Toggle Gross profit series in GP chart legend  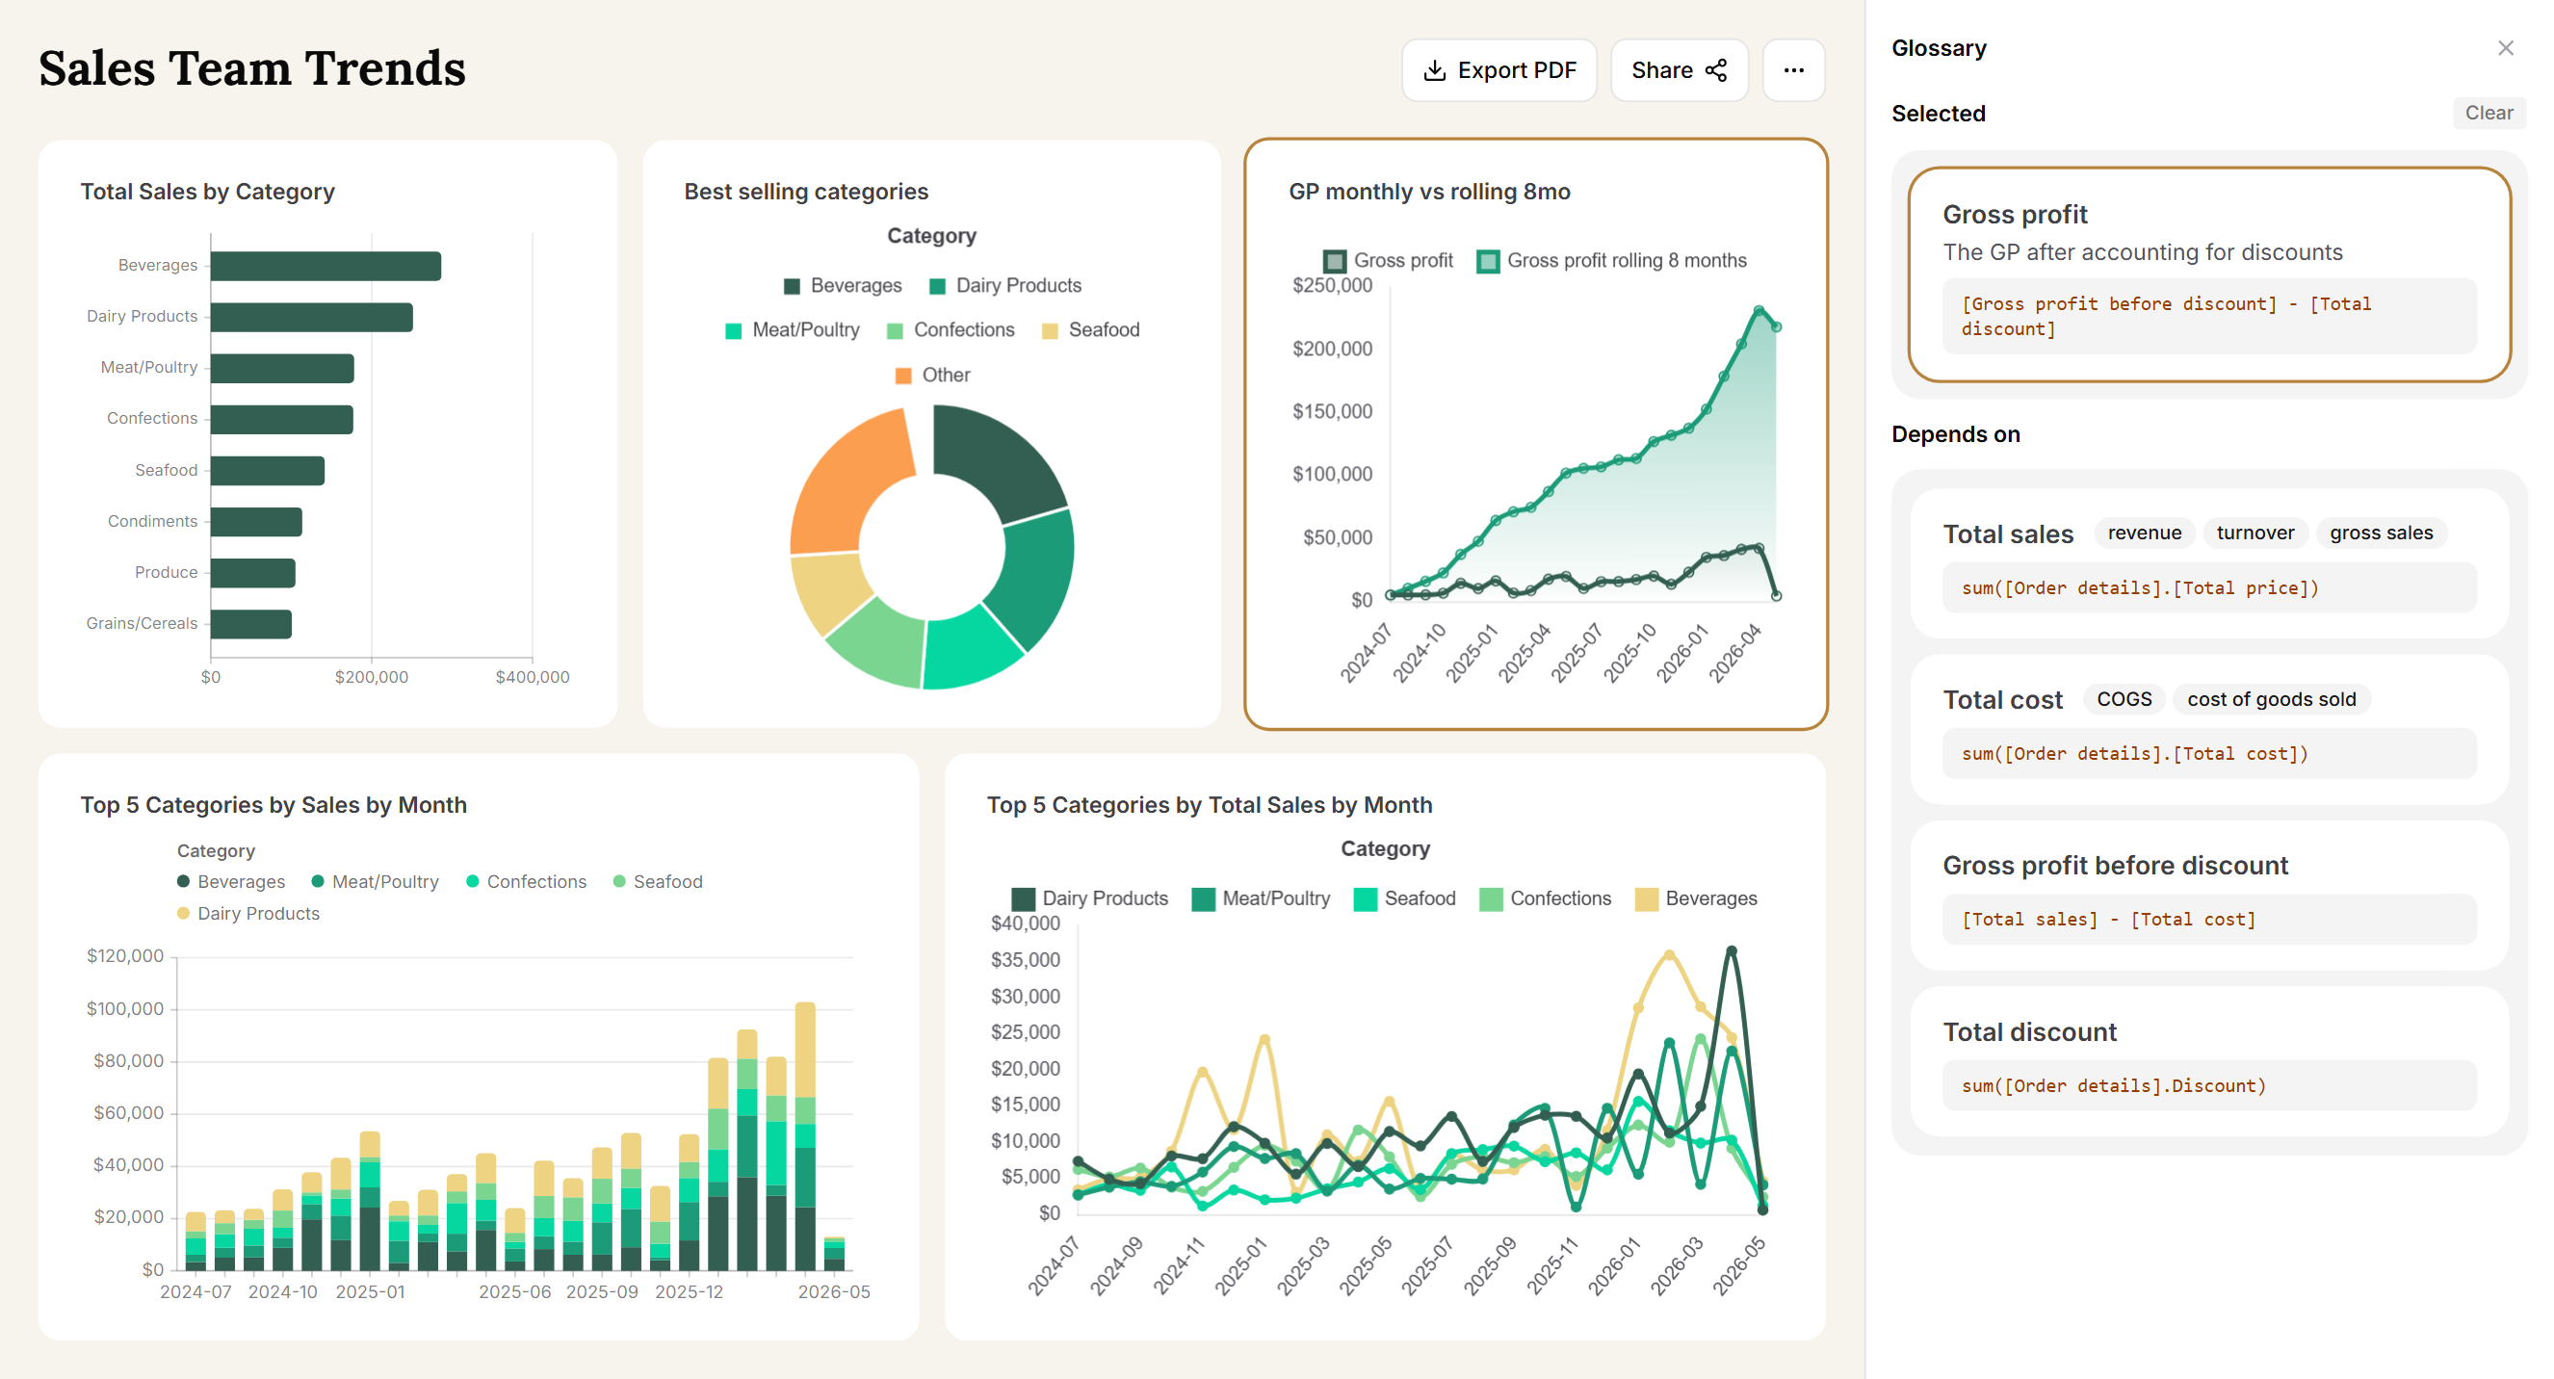pos(1387,261)
